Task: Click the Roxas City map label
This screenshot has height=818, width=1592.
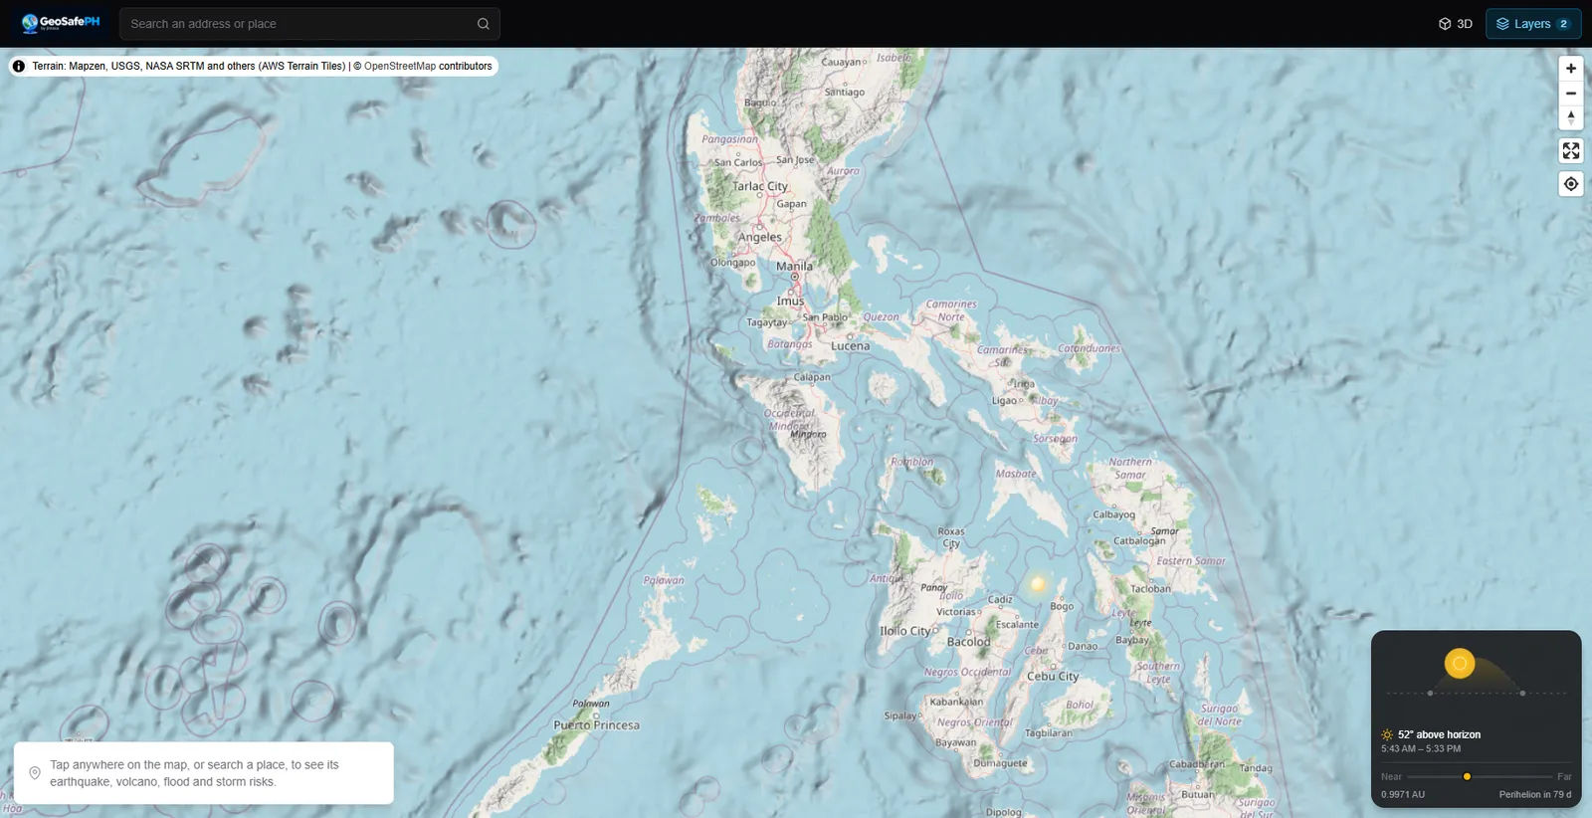Action: click(951, 537)
